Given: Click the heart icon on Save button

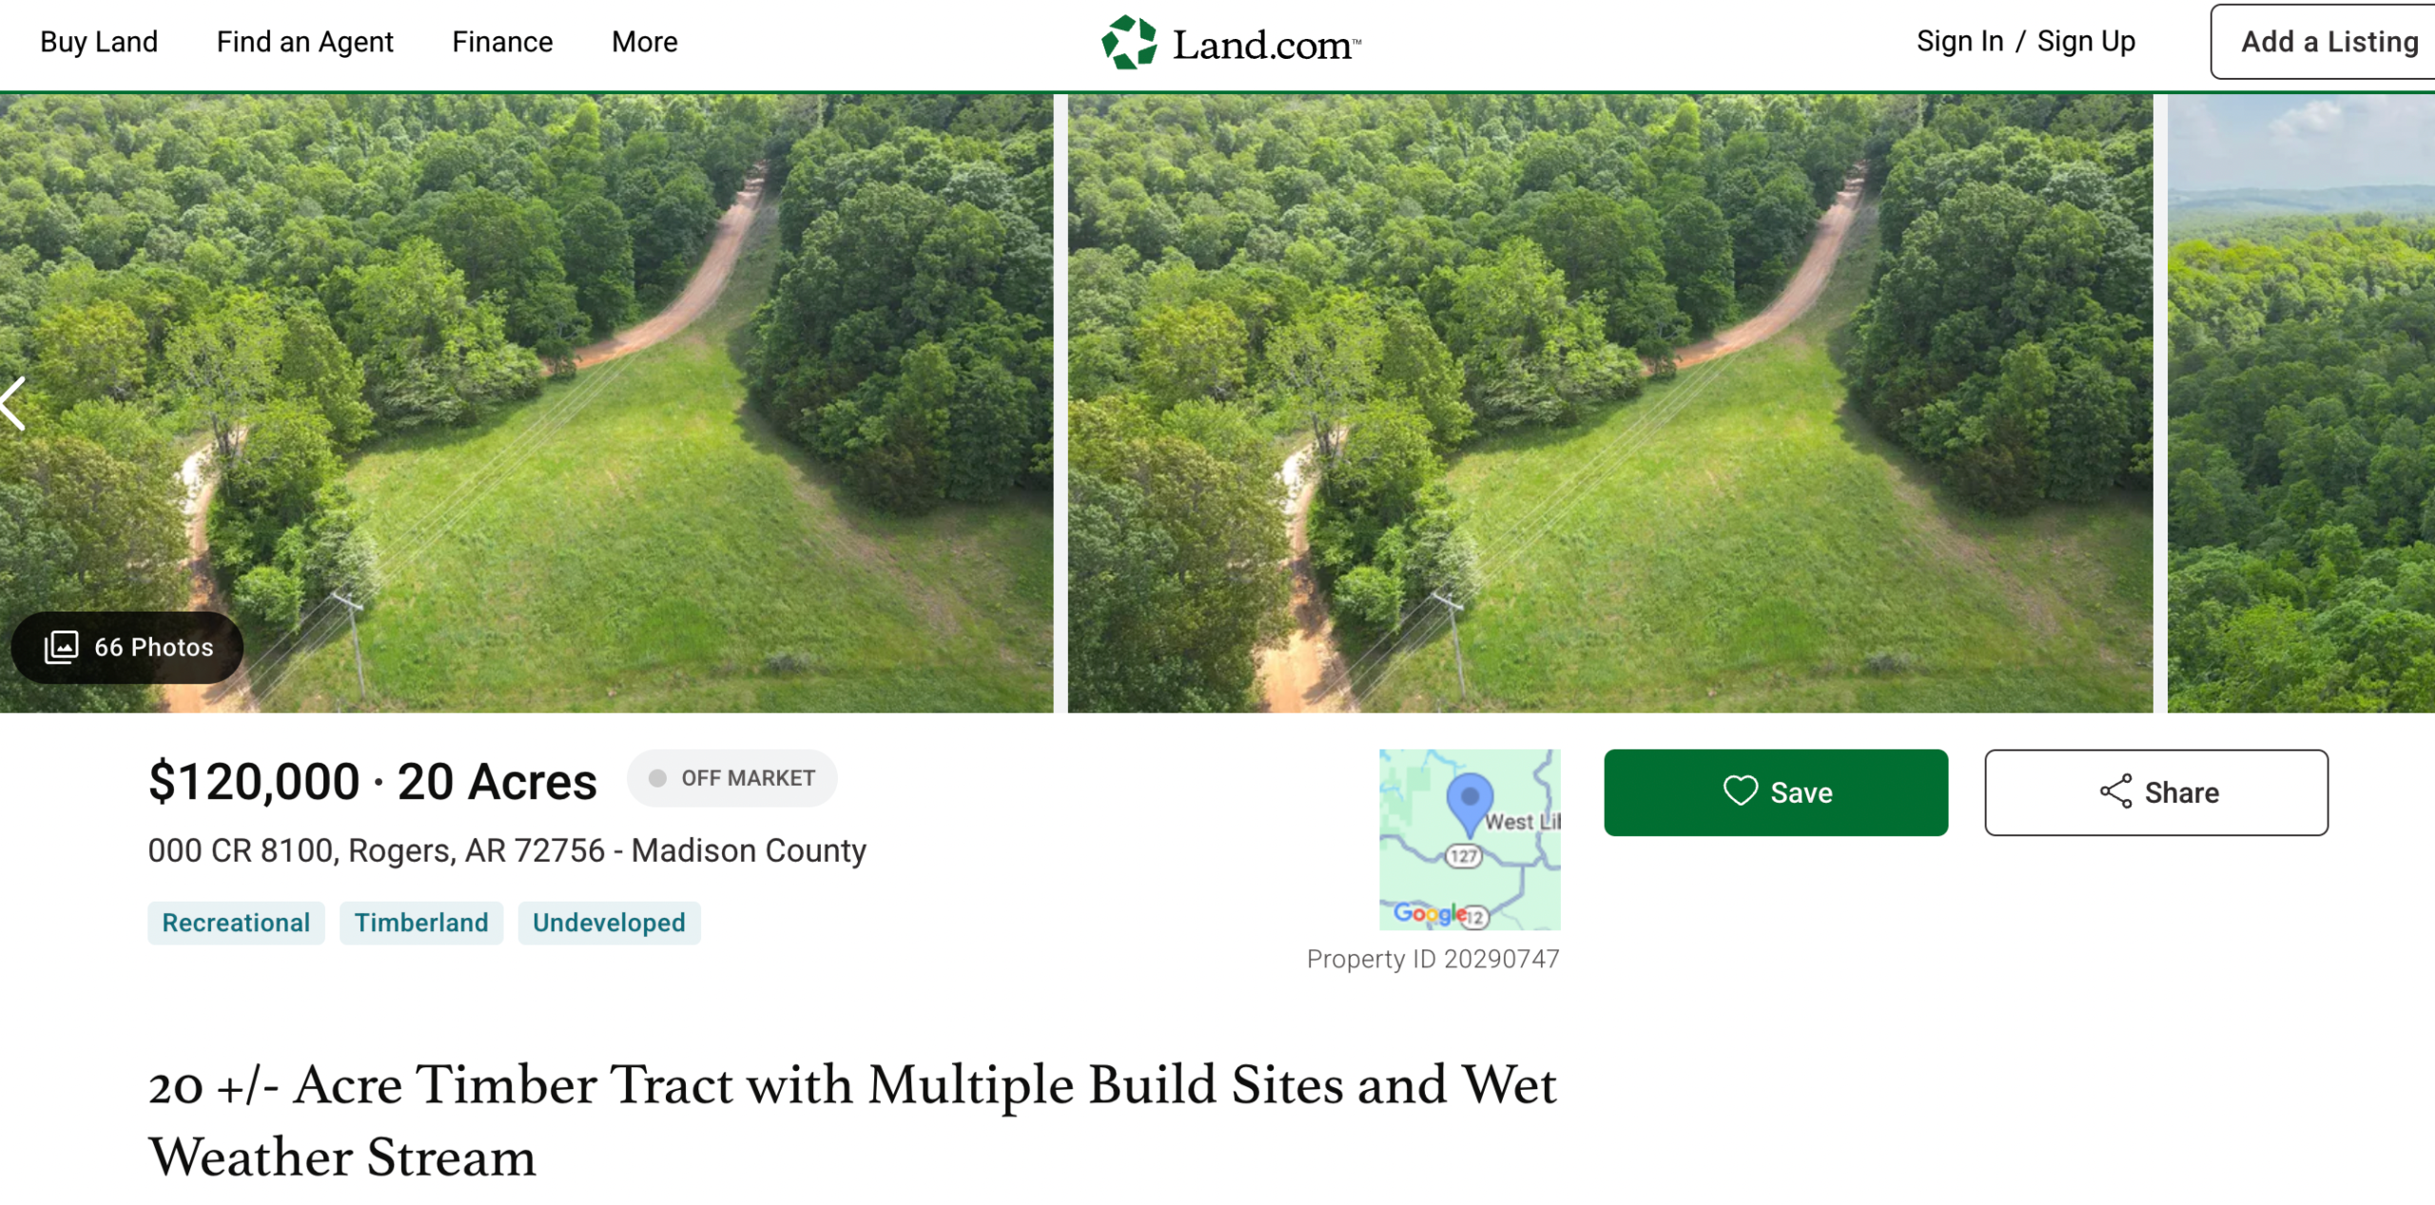Looking at the screenshot, I should (x=1741, y=791).
